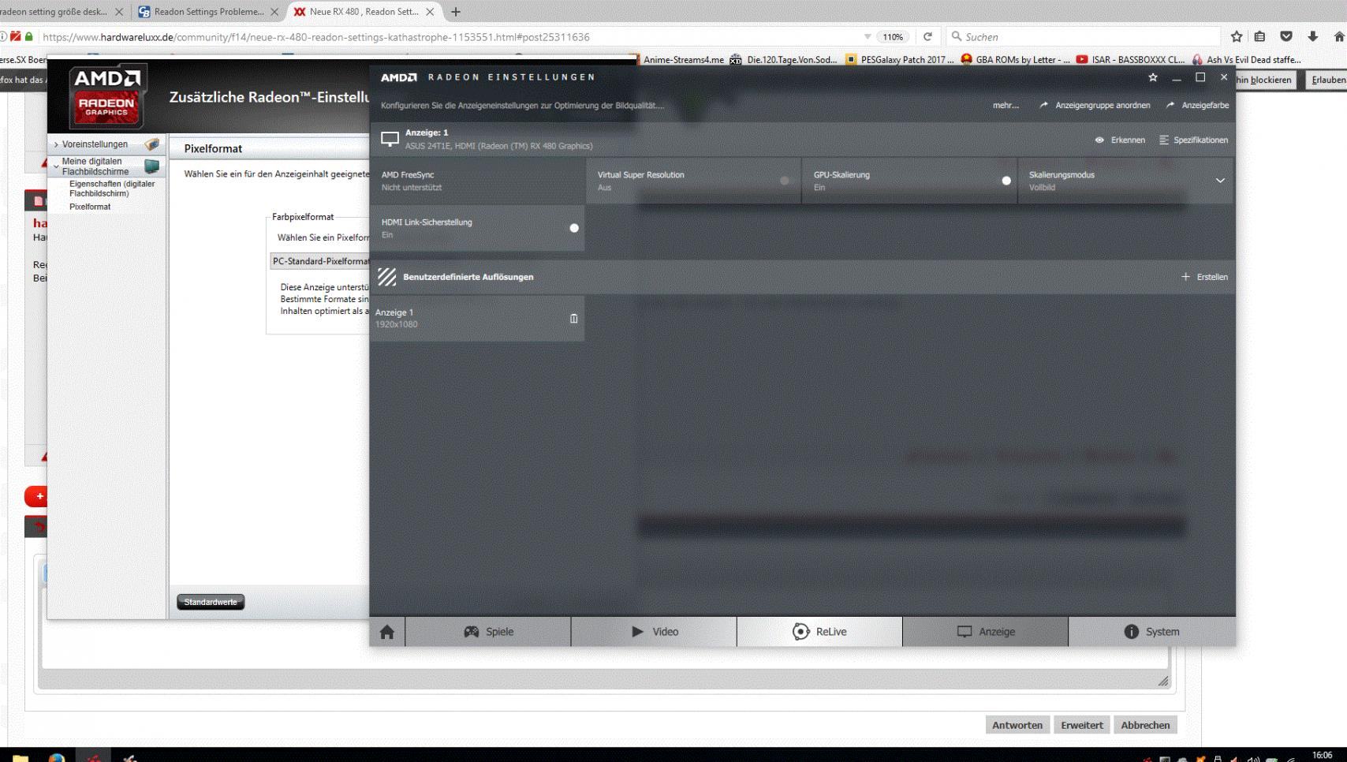Click the Suchen search field
The height and width of the screenshot is (762, 1347).
coord(1084,37)
